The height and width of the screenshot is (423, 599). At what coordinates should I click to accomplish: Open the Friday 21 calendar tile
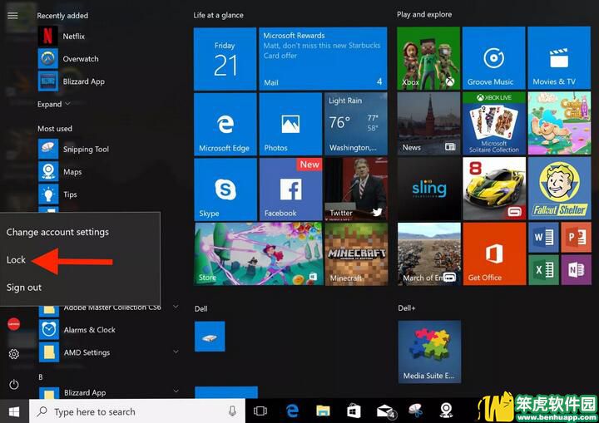tap(225, 59)
